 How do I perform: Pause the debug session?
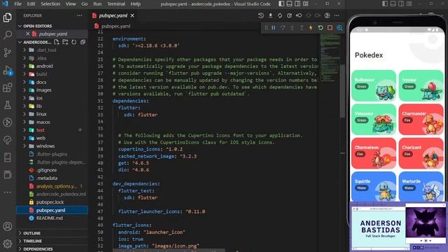point(274,28)
